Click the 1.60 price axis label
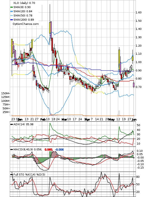The image size is (147, 197). [139, 13]
